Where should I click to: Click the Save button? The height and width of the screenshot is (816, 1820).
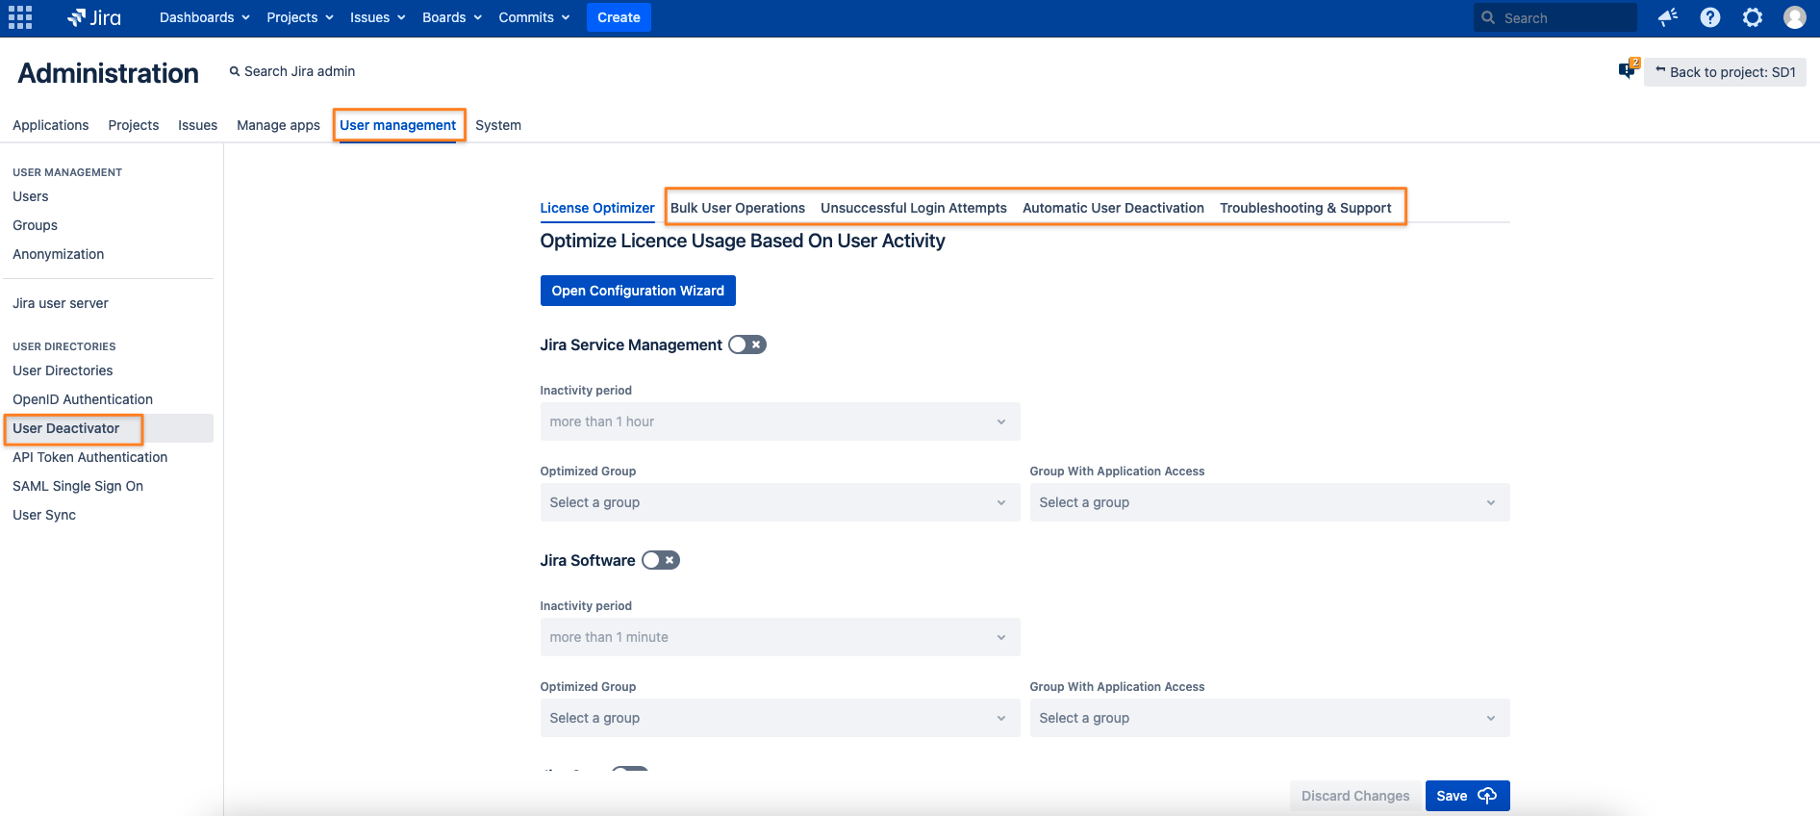[x=1467, y=796]
